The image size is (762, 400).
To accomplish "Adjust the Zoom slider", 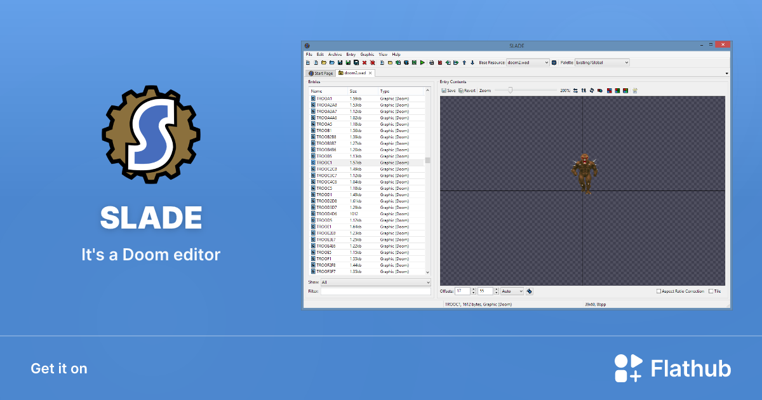I will pos(510,90).
